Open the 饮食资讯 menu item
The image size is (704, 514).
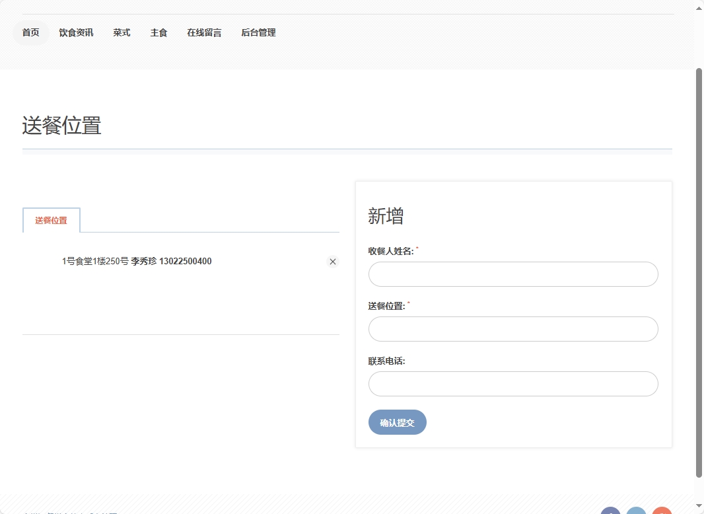[x=76, y=32]
